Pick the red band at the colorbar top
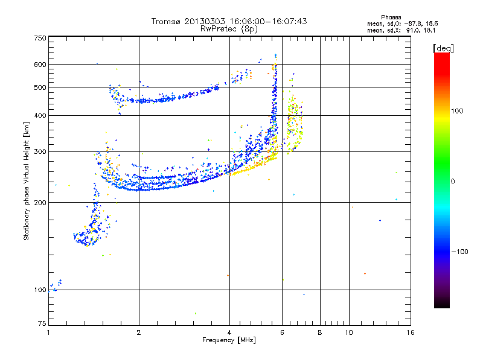 (x=441, y=56)
